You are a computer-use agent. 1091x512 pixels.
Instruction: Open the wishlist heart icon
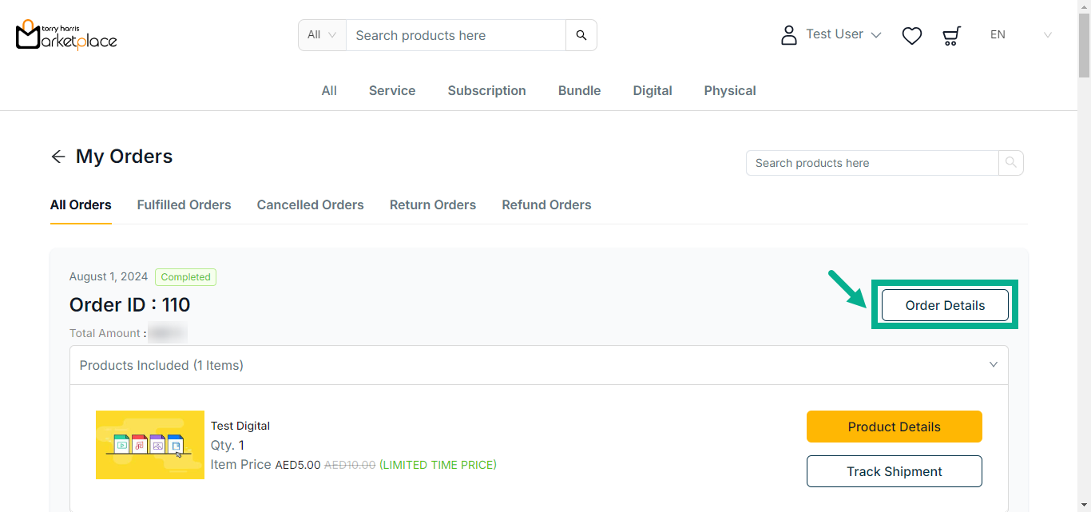911,35
